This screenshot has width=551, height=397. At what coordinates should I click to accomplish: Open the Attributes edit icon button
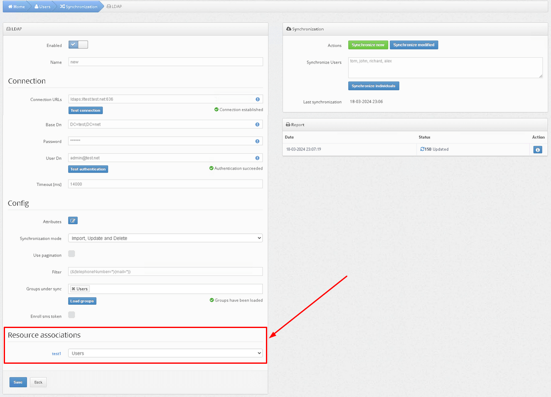73,221
